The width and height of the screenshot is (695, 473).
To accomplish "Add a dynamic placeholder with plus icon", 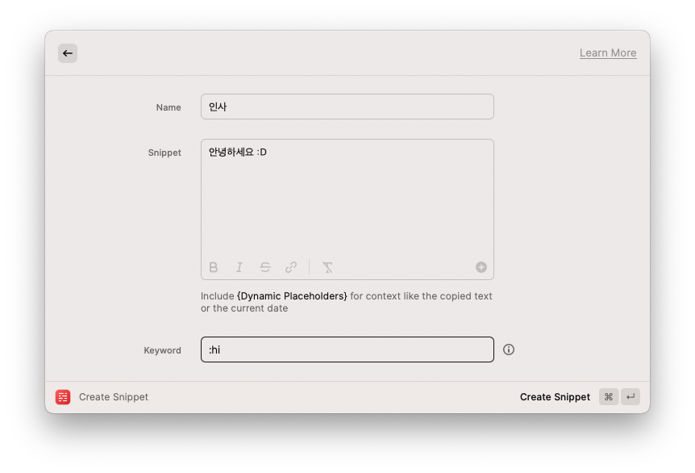I will pos(481,267).
